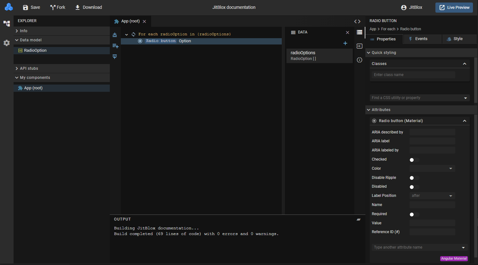The height and width of the screenshot is (265, 478).
Task: Collapse the Radio button (Material) panel
Action: [x=464, y=121]
